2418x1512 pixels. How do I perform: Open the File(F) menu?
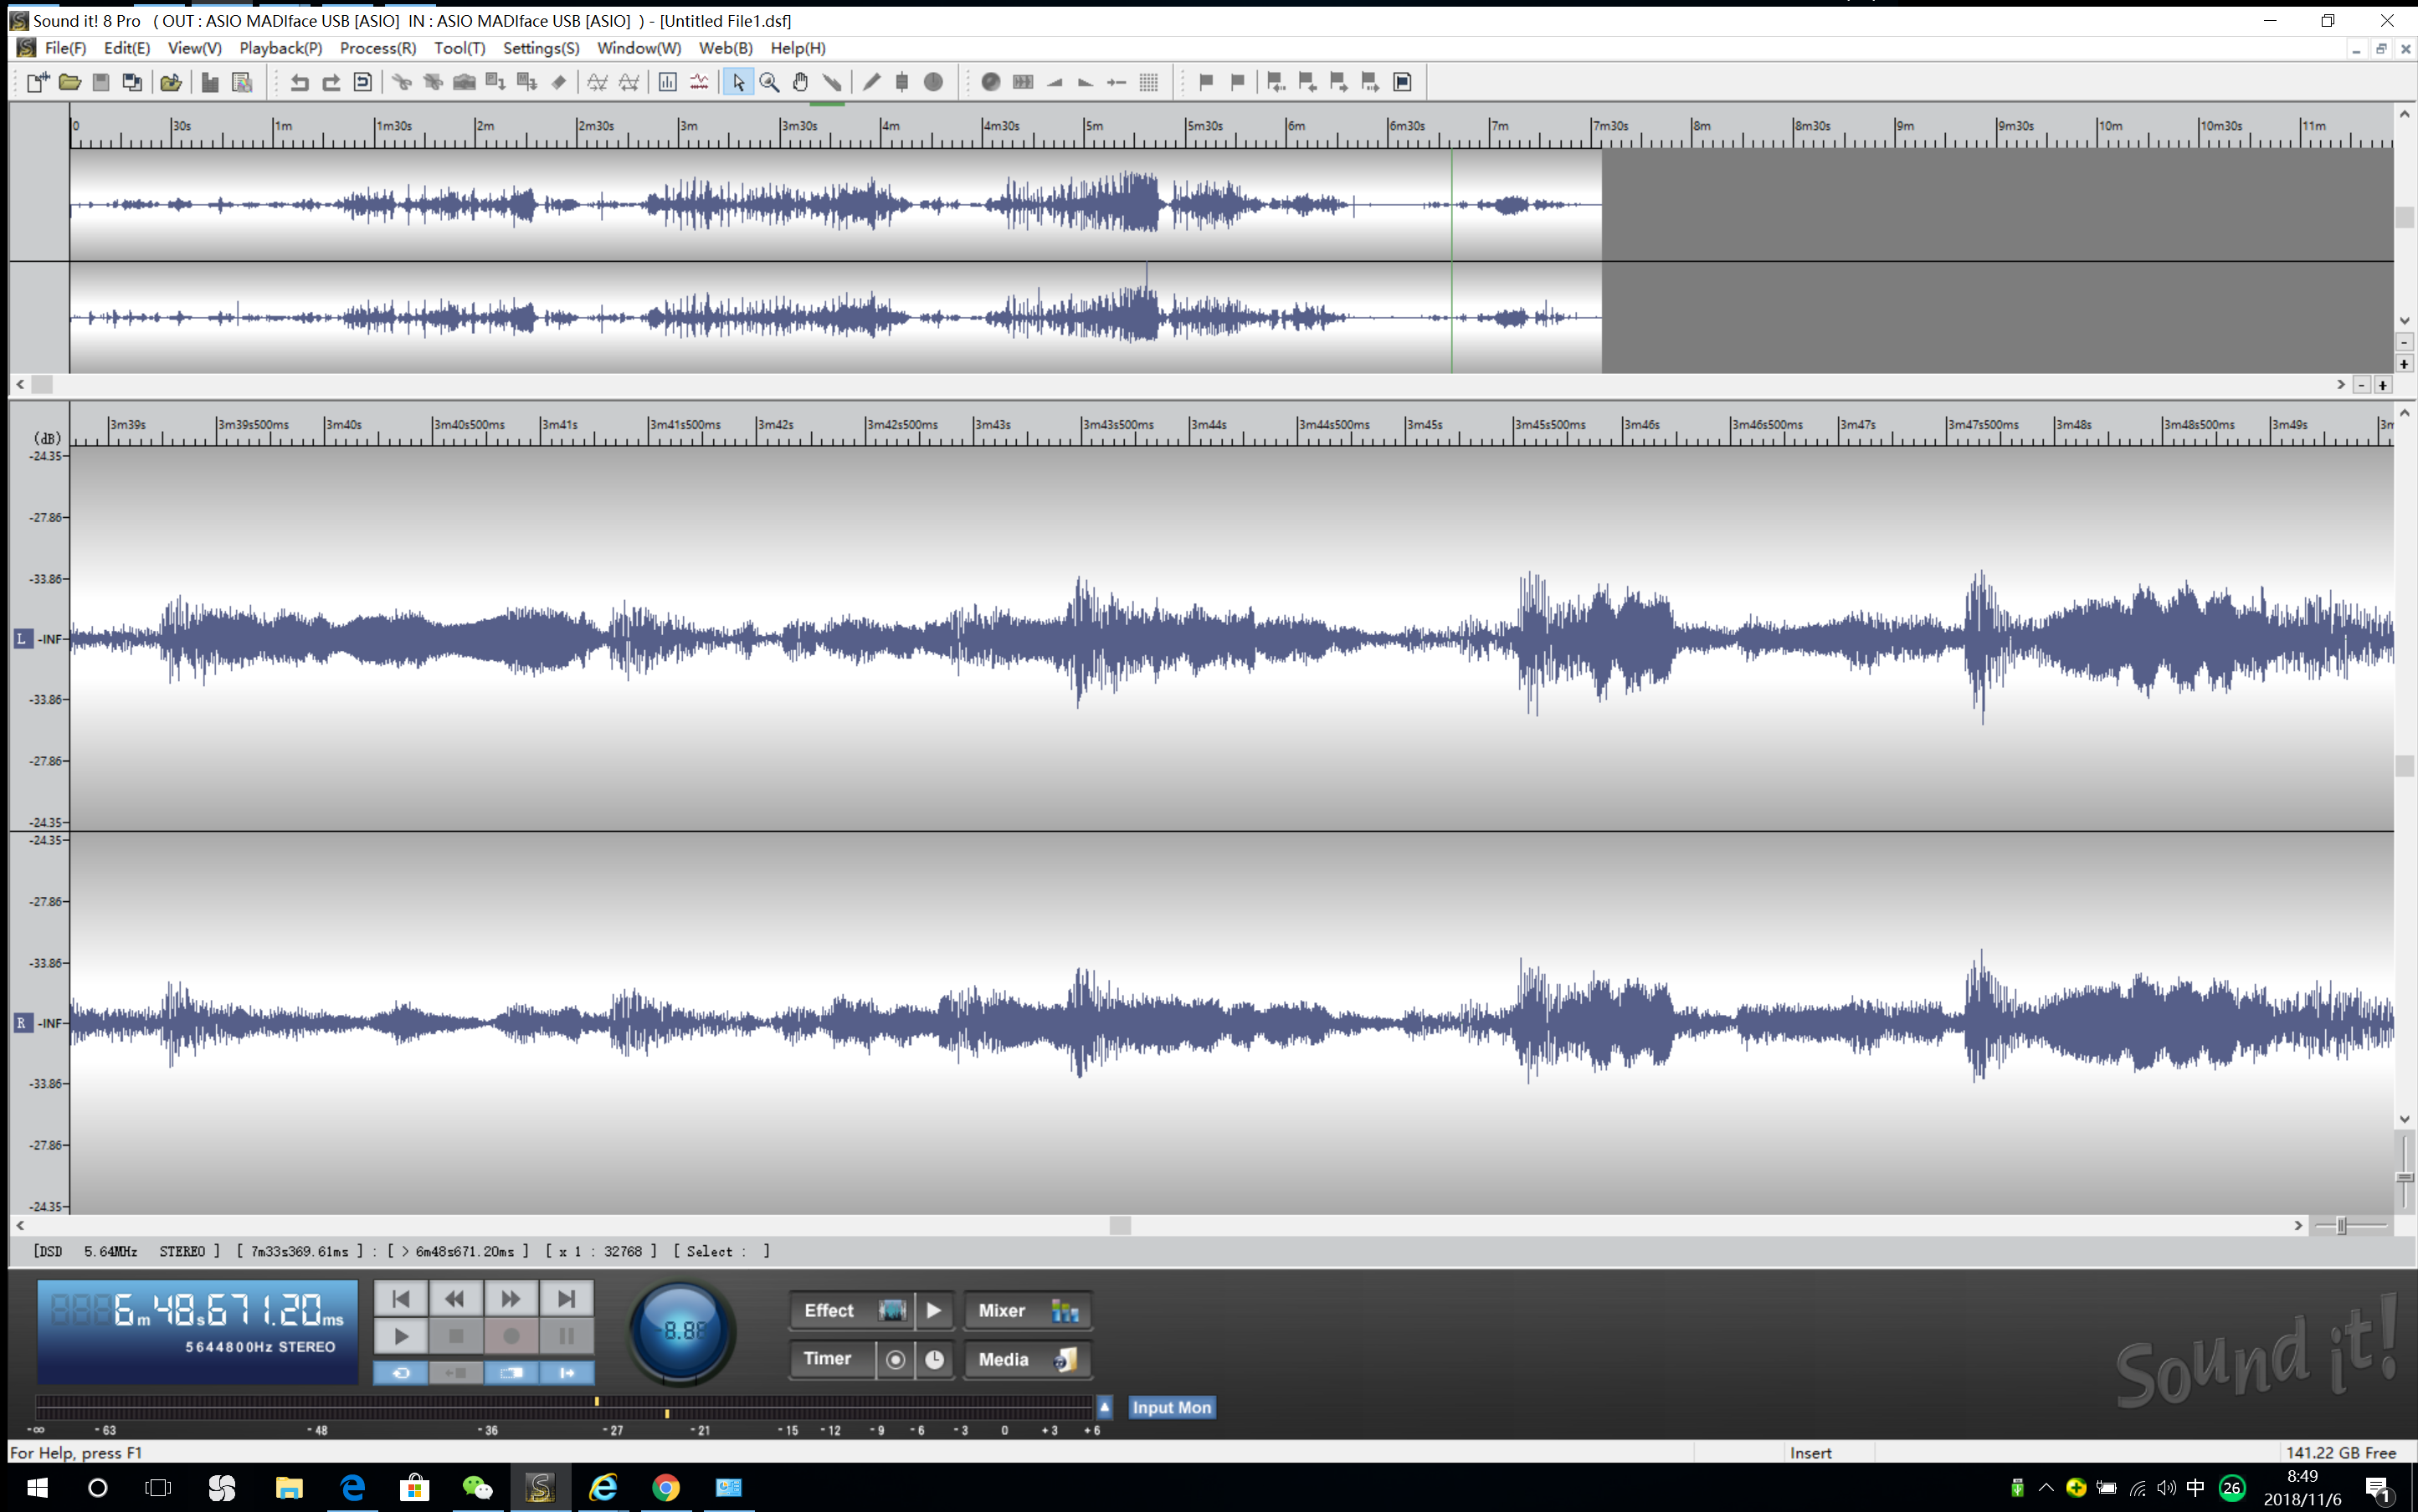coord(65,48)
